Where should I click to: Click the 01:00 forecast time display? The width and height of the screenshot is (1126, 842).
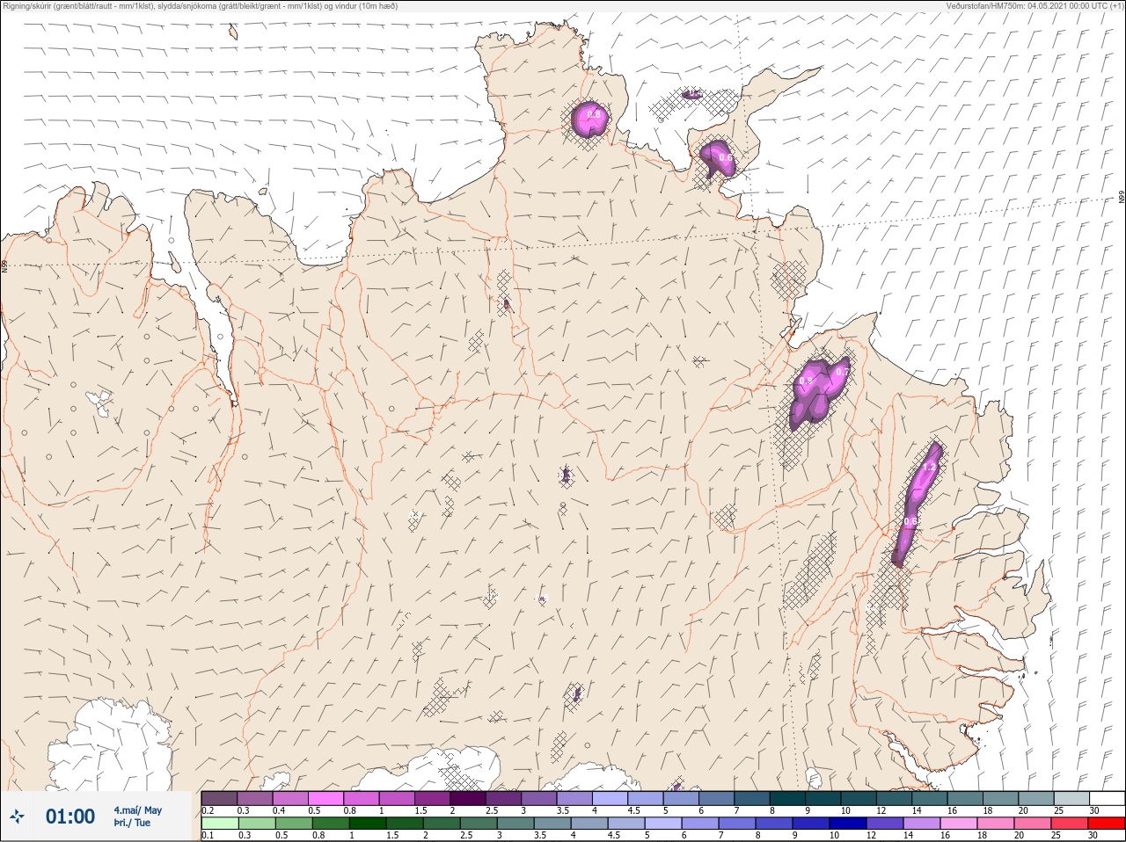(x=70, y=817)
